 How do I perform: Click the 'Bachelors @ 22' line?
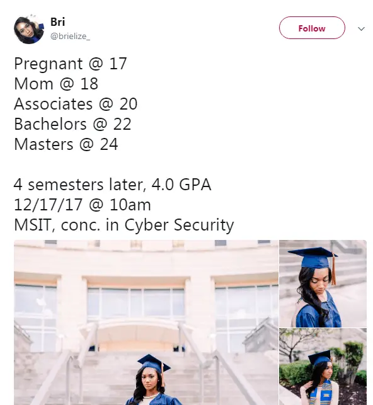(x=72, y=124)
